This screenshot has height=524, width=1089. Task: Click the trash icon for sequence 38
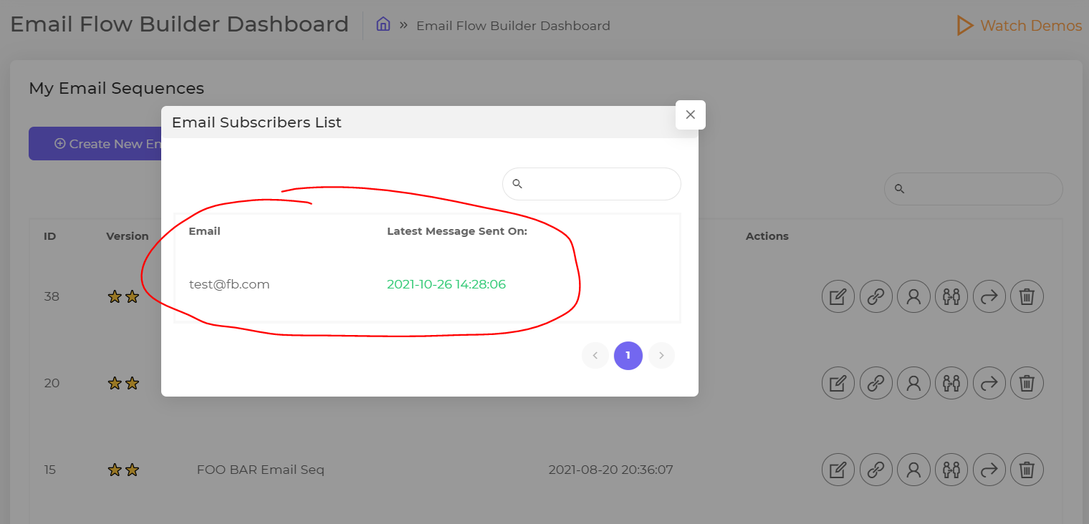pyautogui.click(x=1027, y=296)
